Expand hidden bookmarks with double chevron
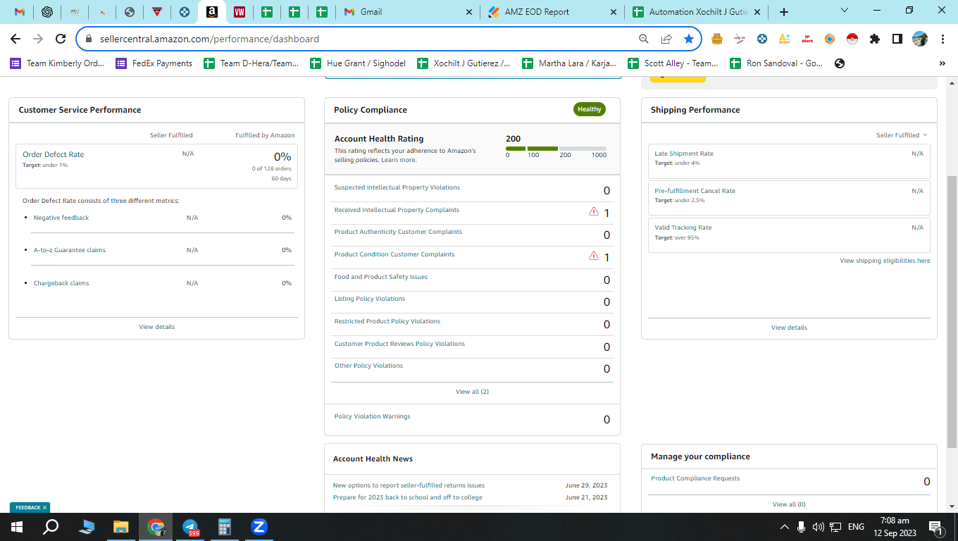The width and height of the screenshot is (958, 541). 943,63
